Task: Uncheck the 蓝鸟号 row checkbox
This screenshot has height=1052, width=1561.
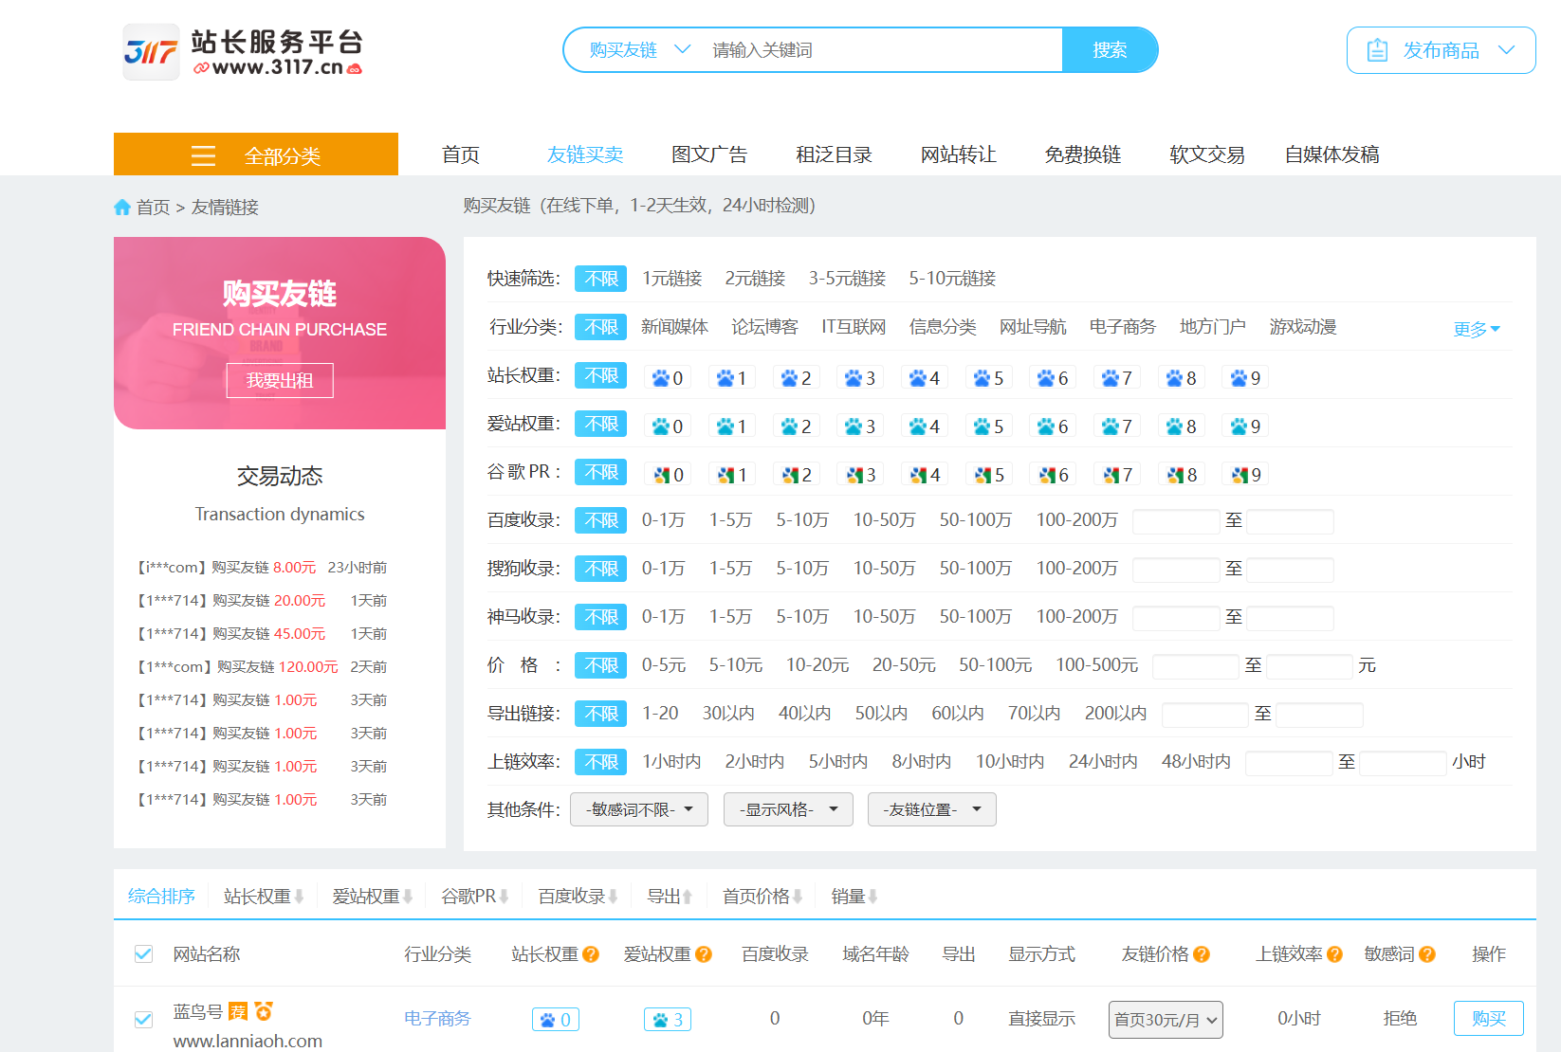Action: tap(143, 1019)
